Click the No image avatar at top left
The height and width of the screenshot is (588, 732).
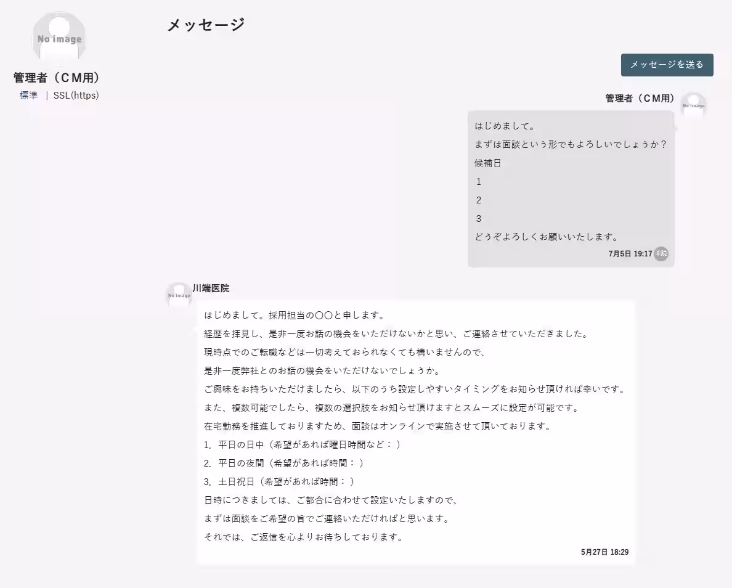[59, 37]
